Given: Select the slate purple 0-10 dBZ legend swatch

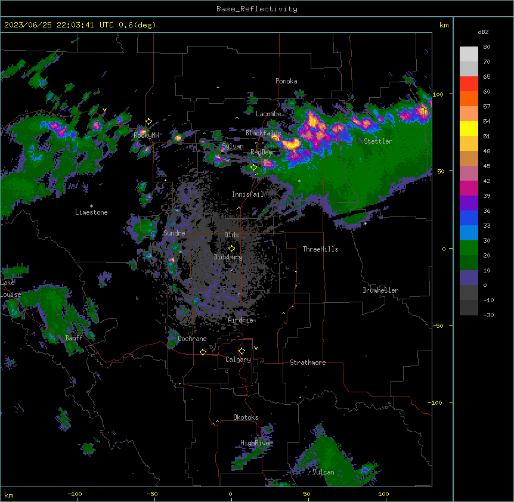Looking at the screenshot, I should coord(469,278).
